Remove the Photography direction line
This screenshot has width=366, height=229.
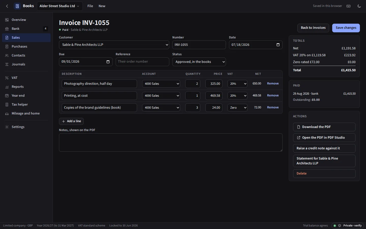point(273,84)
